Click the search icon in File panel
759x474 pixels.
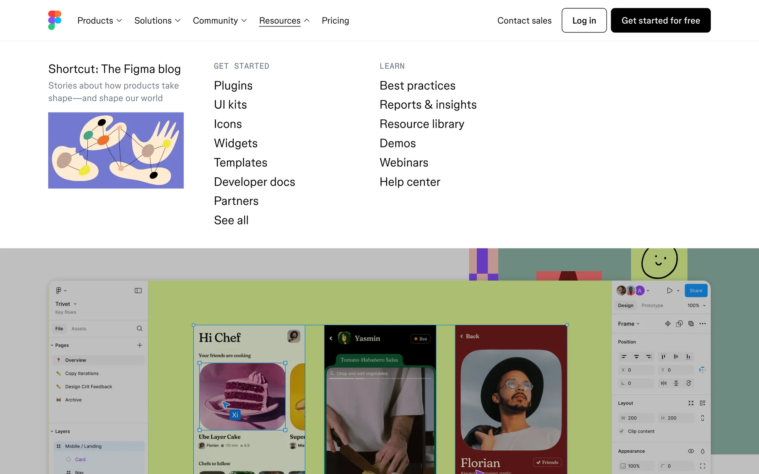[x=140, y=329]
